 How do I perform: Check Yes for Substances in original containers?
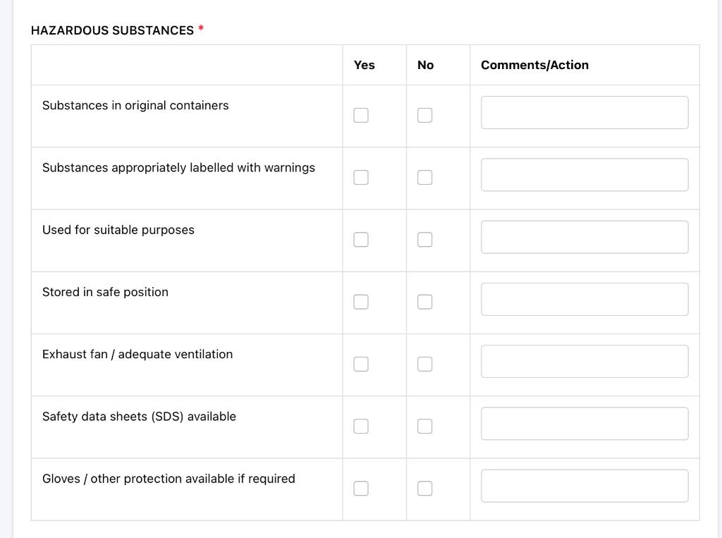click(361, 115)
